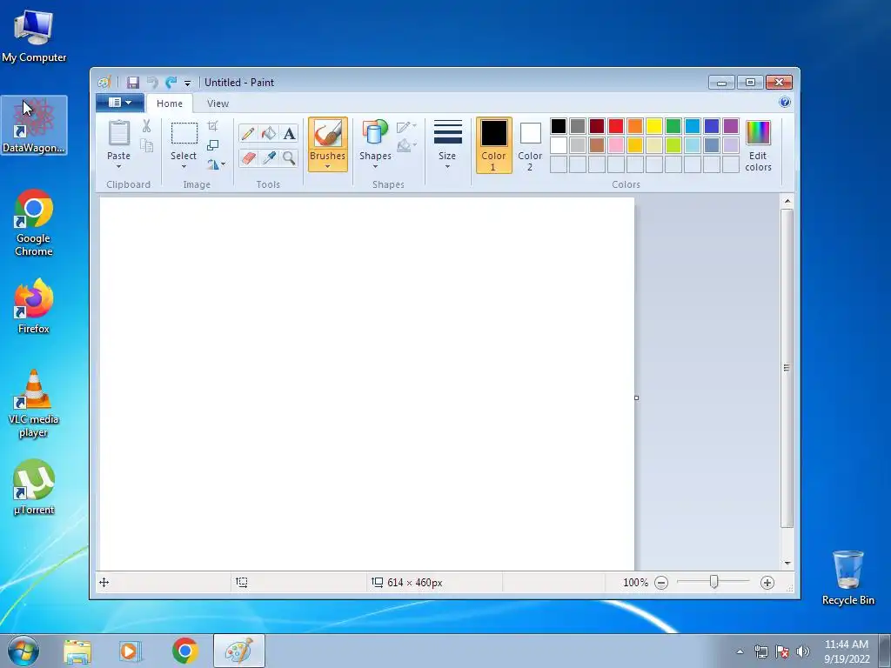This screenshot has height=668, width=891.
Task: Expand the Paste dropdown arrow
Action: [x=118, y=166]
